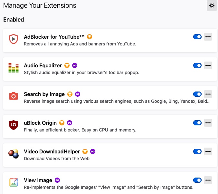Toggle off Search by Image extension
Image resolution: width=218 pixels, height=194 pixels.
[197, 94]
